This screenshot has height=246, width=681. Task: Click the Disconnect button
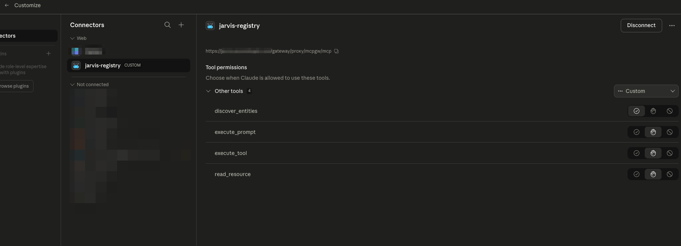point(641,26)
